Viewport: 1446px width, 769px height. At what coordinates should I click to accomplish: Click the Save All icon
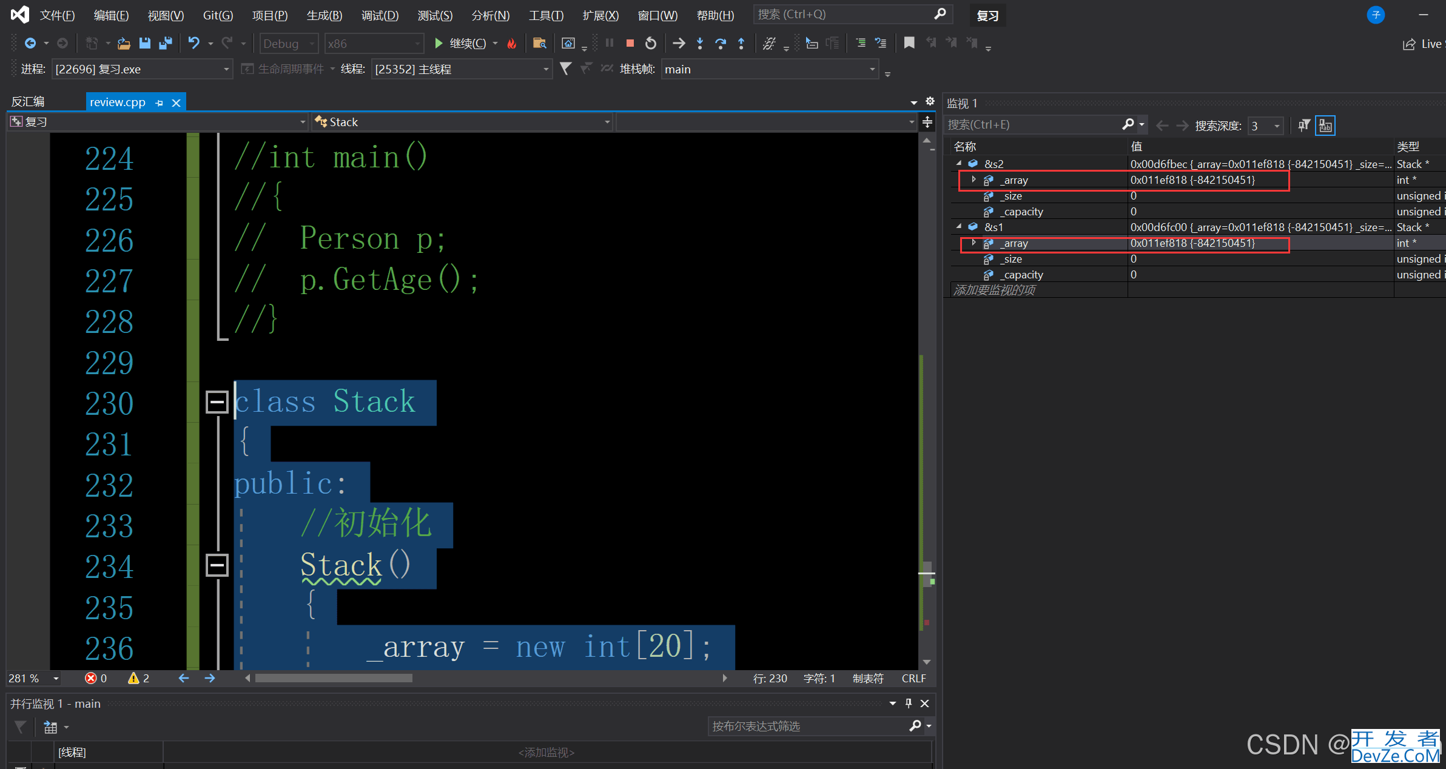tap(165, 43)
